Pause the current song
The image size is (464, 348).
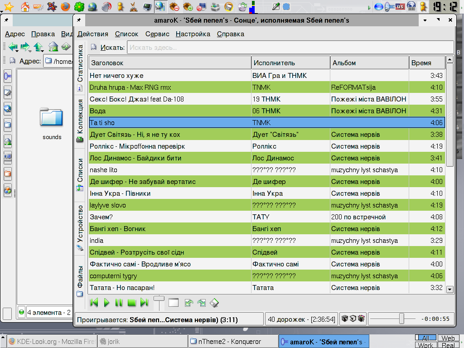click(119, 302)
